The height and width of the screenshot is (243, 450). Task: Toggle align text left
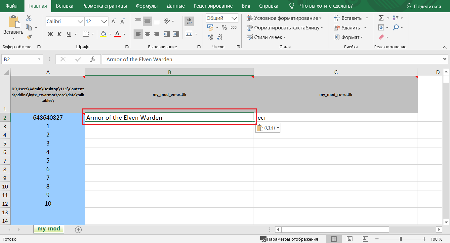pos(138,34)
